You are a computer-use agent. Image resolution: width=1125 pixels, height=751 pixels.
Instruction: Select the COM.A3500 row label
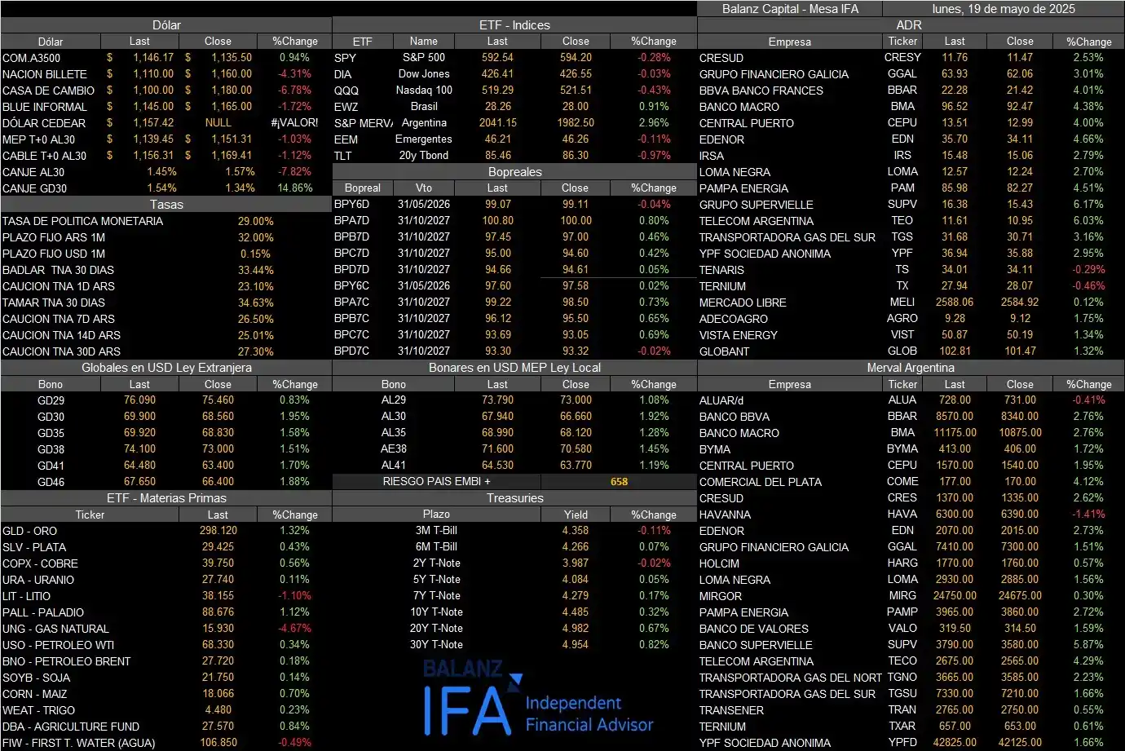pos(31,58)
